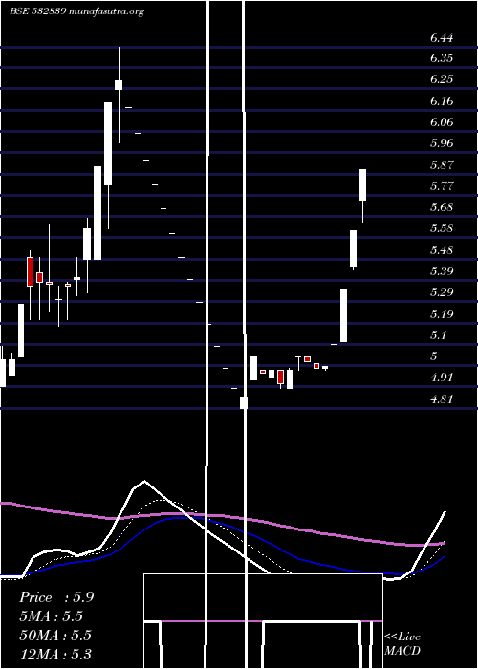Click the 6.16 price axis label
Screen dimensions: 478x669
[x=442, y=101]
